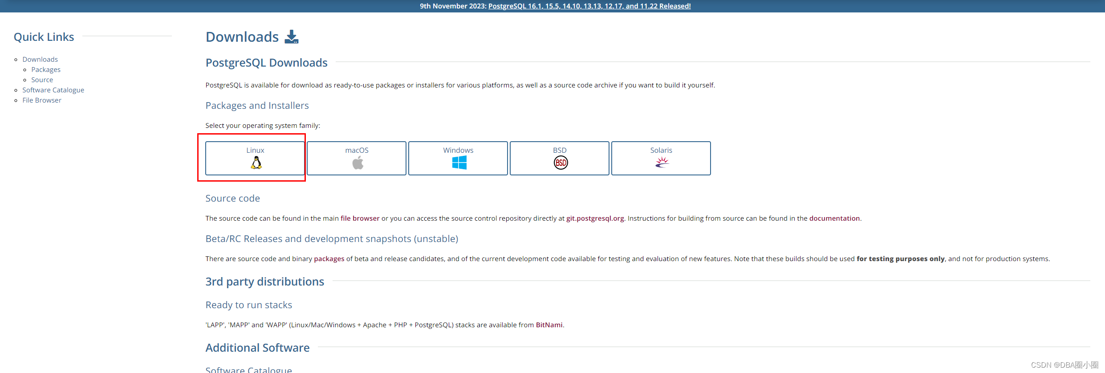The image size is (1105, 373).
Task: Open File Browser in Quick Links
Action: tap(42, 100)
